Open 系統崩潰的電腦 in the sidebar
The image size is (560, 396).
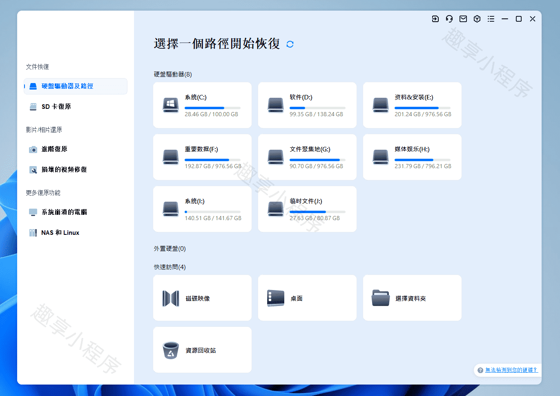coord(76,212)
